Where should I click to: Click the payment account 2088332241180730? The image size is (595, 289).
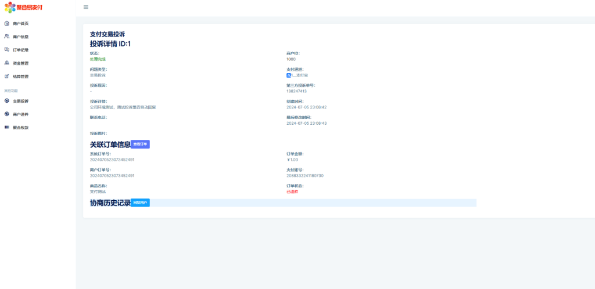click(x=305, y=175)
